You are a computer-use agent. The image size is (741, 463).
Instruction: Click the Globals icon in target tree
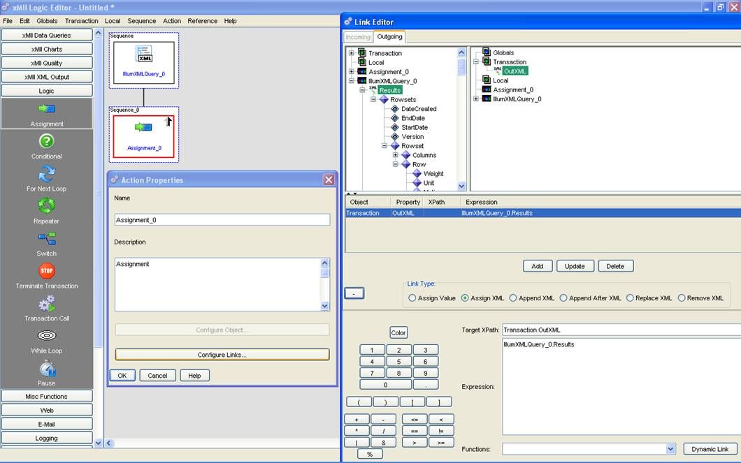pyautogui.click(x=487, y=52)
